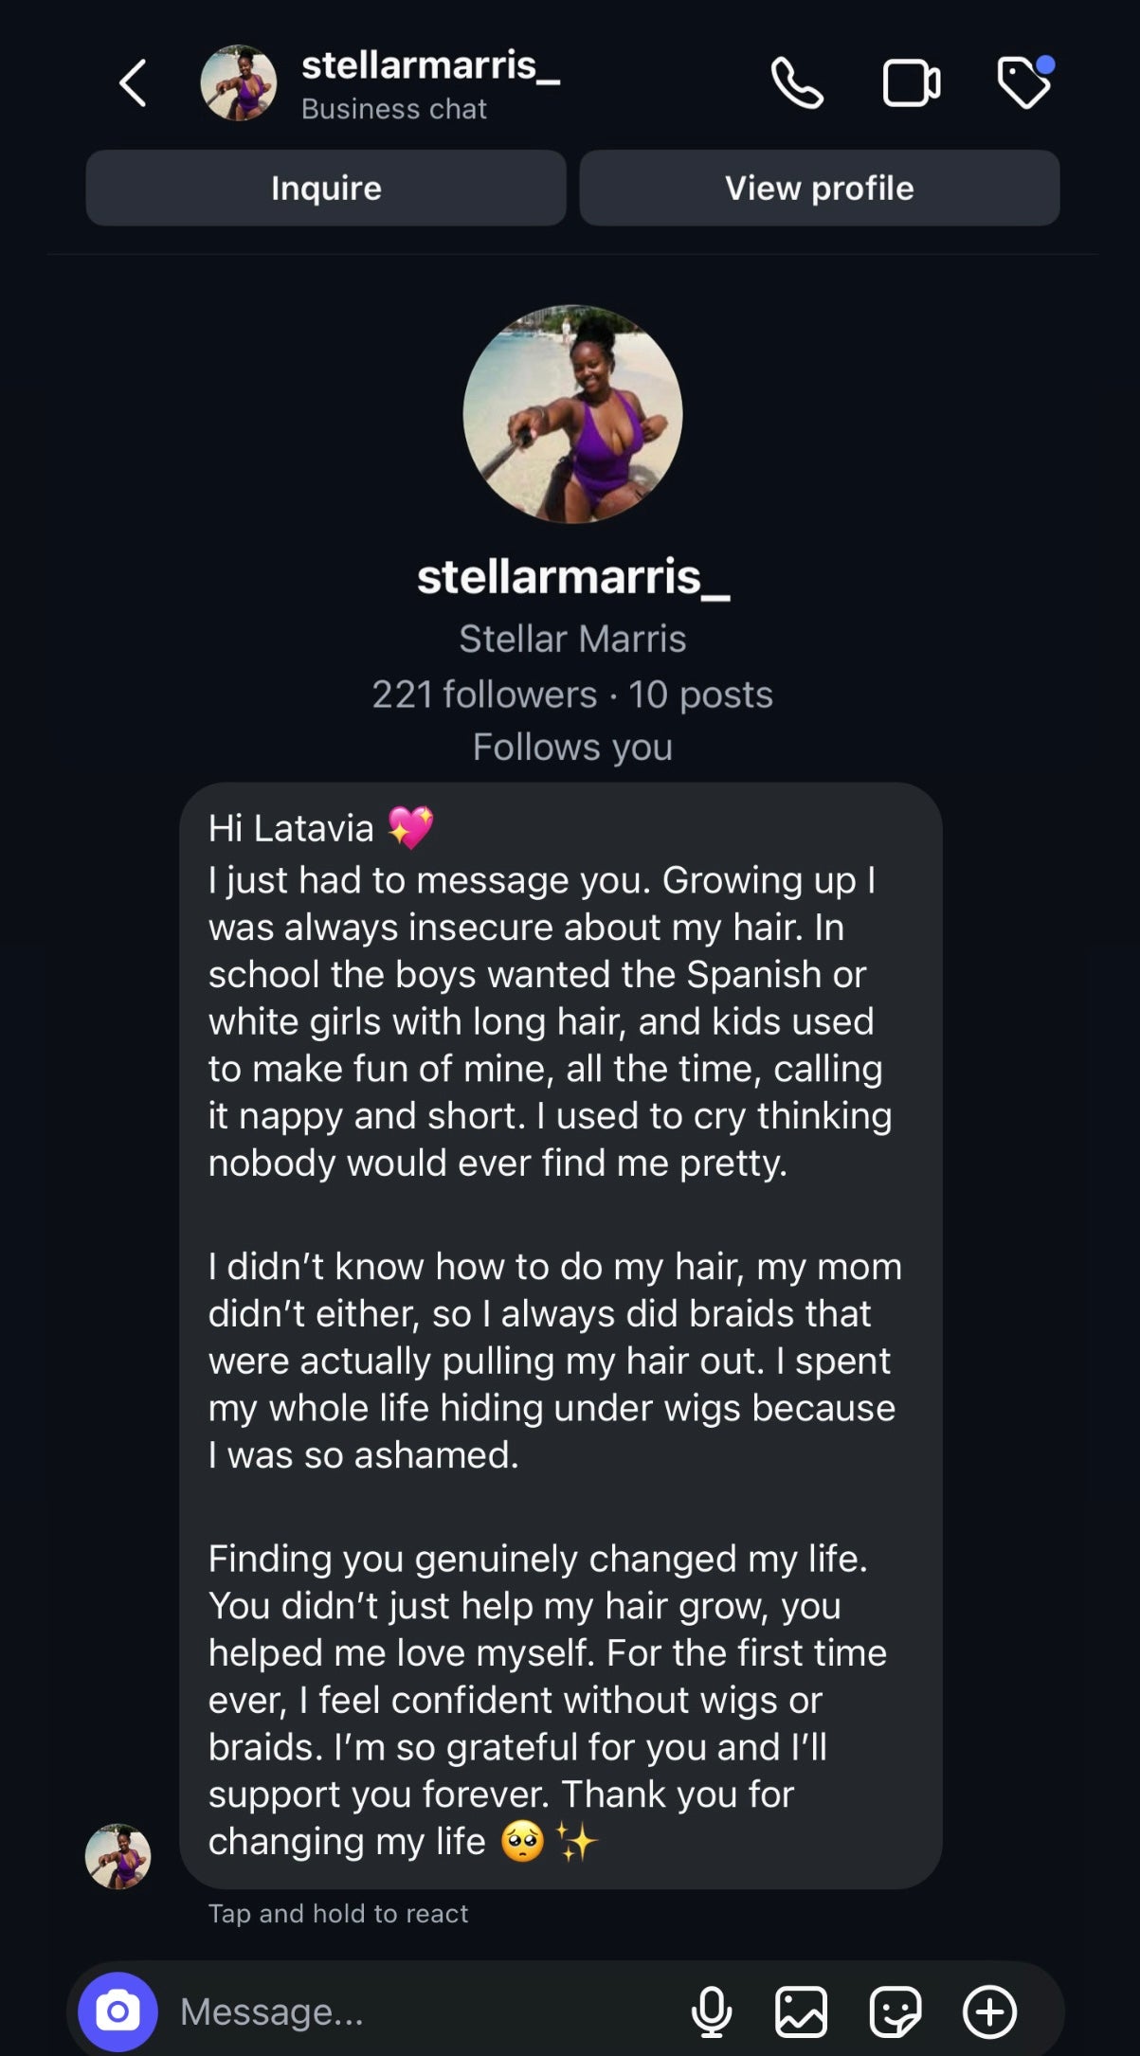This screenshot has height=2056, width=1140.
Task: Click the View profile button
Action: (819, 188)
